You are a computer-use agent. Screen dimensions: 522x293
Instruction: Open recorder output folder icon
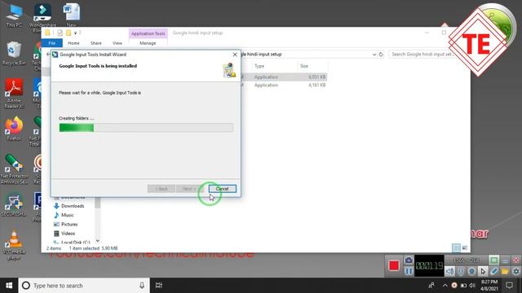point(505,271)
